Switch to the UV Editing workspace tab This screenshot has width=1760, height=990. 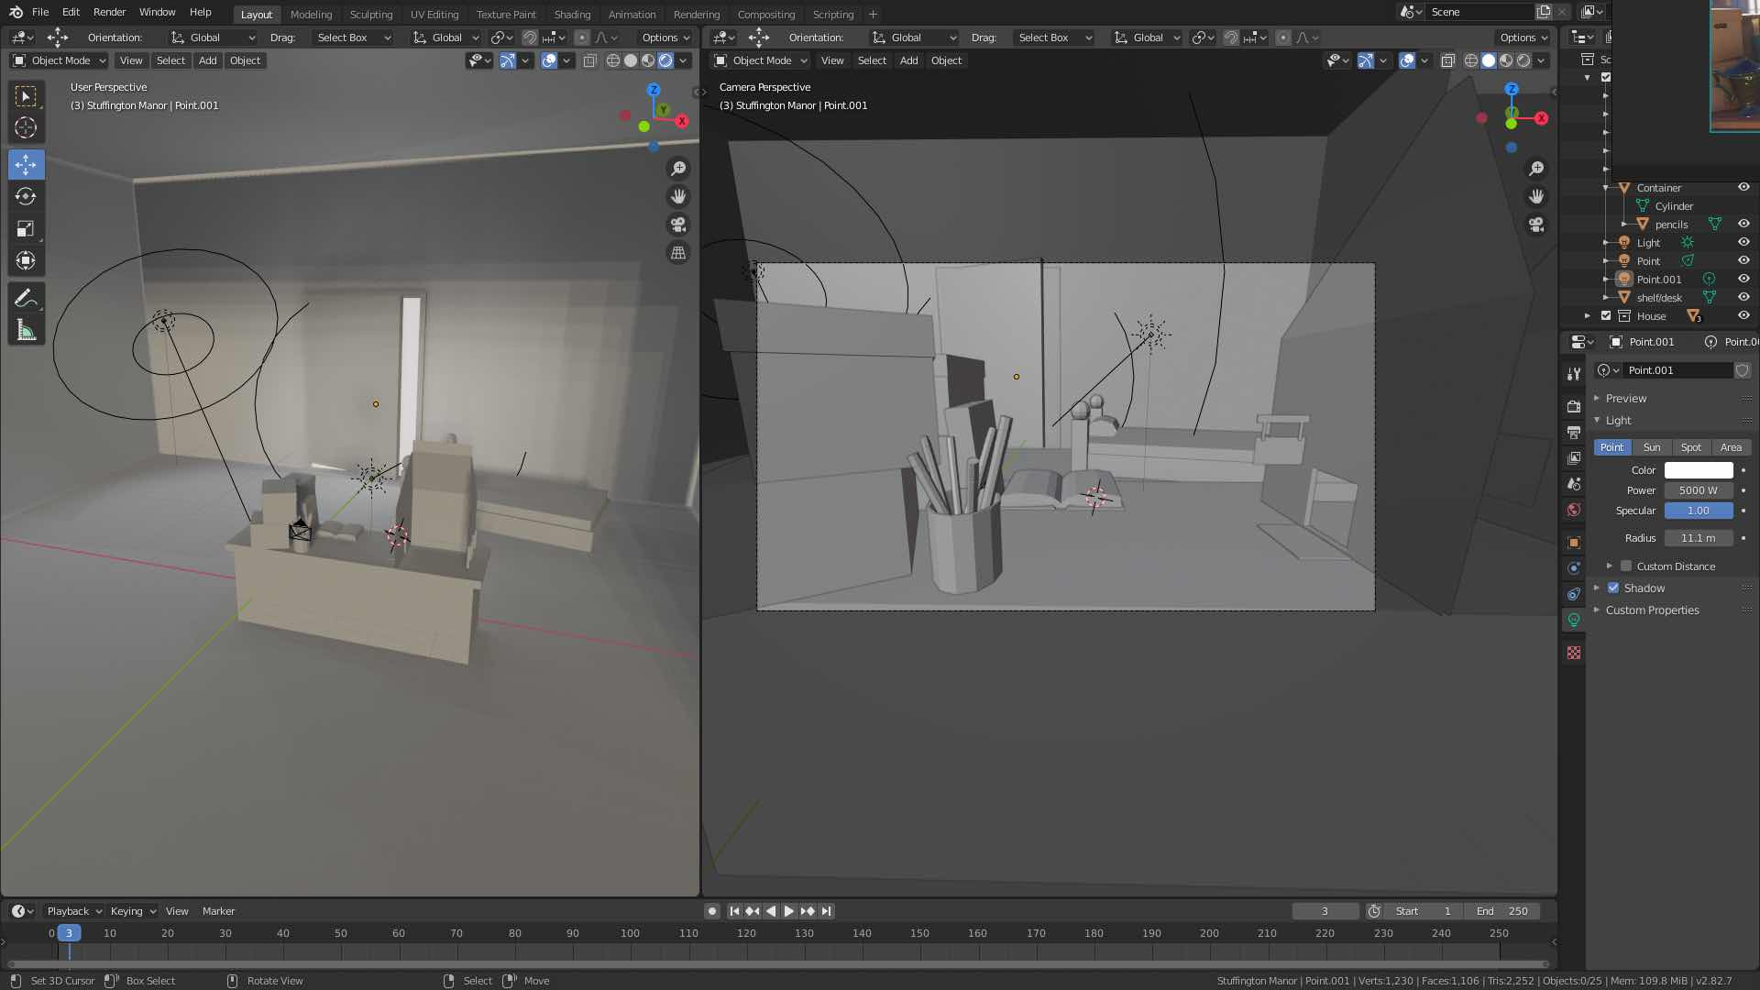(x=434, y=15)
